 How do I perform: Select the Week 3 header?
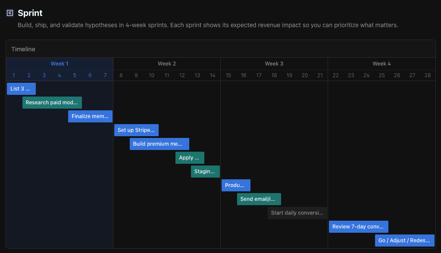[274, 64]
